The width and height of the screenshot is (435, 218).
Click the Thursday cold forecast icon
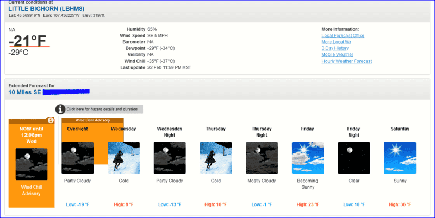click(216, 157)
